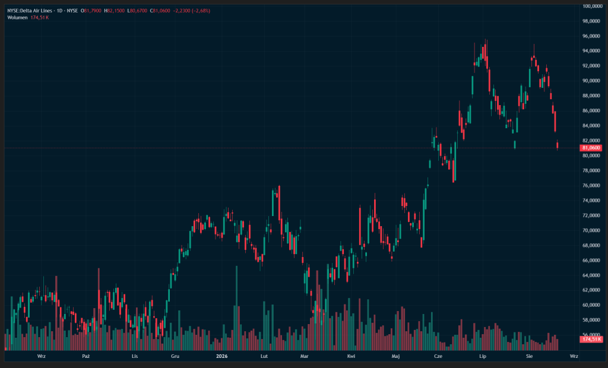Click the 82,0000 price axis label
Viewport: 608px width, 368px height.
pos(592,141)
